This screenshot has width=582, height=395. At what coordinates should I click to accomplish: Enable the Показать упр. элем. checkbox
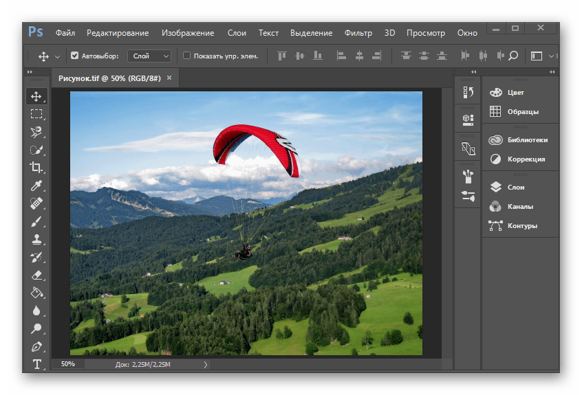pos(186,56)
